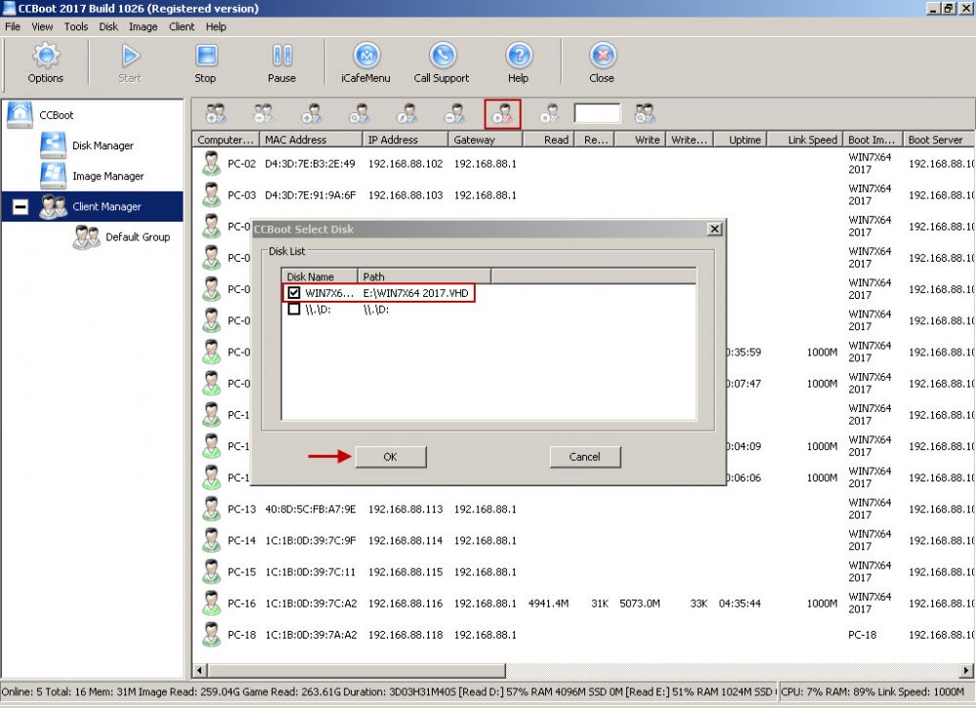Confirm disk selection with OK
Viewport: 976px width, 708px height.
point(391,457)
